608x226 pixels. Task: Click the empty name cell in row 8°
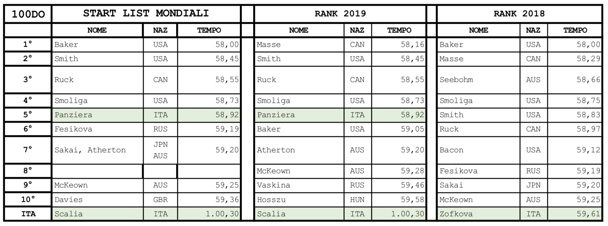tap(97, 171)
